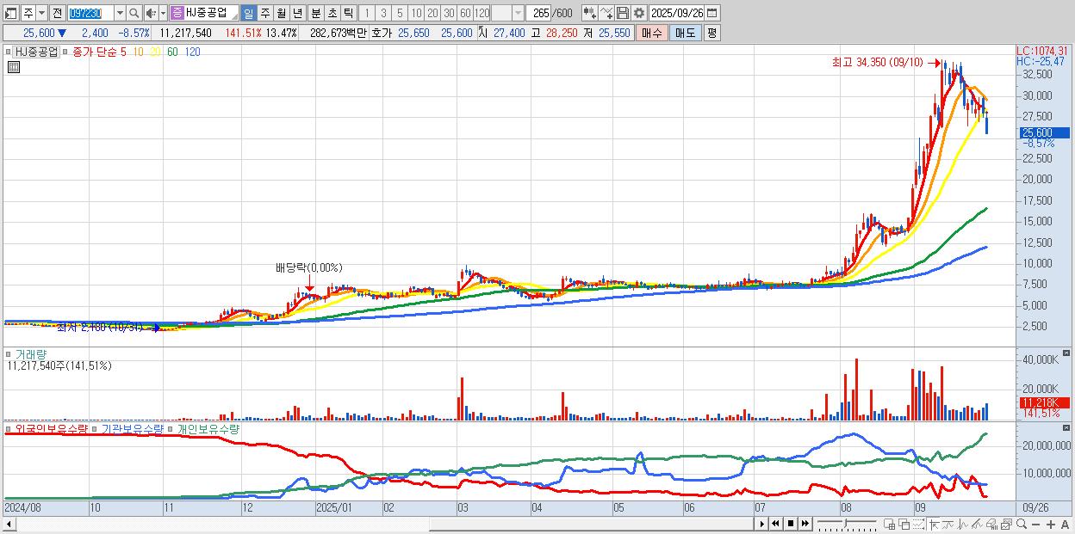The width and height of the screenshot is (1075, 534).
Task: Click the 'A' text tool icon at bottom right
Action: [1066, 525]
